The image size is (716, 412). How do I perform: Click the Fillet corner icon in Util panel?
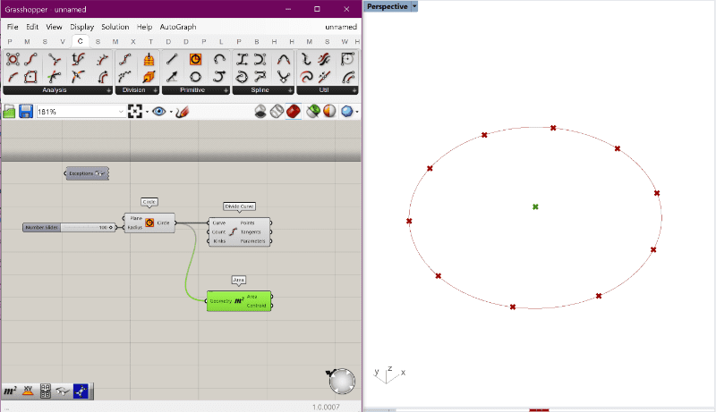[348, 59]
